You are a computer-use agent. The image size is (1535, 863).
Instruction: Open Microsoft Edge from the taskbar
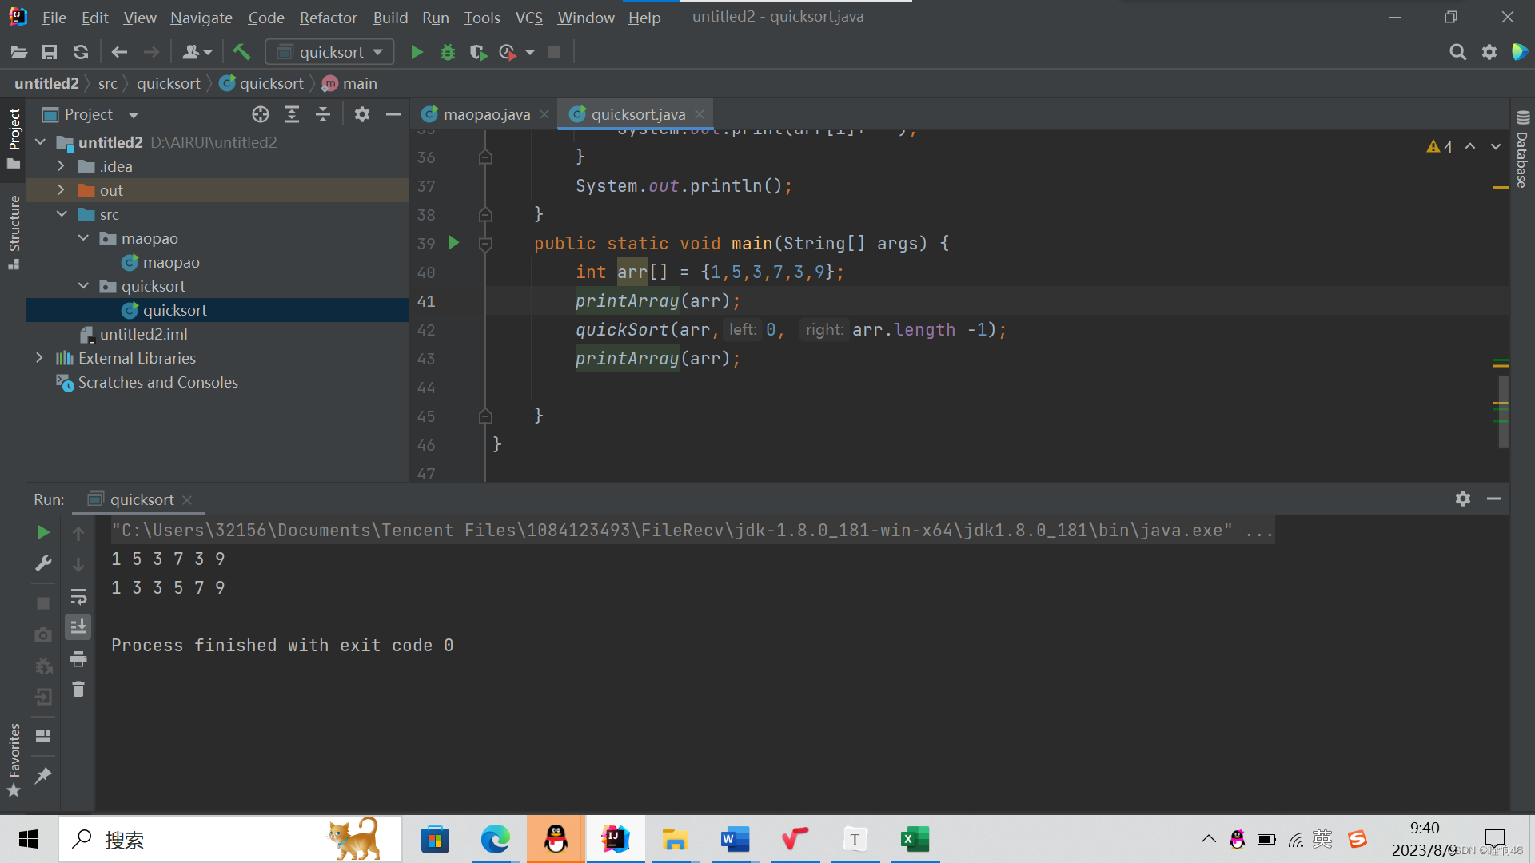tap(495, 840)
